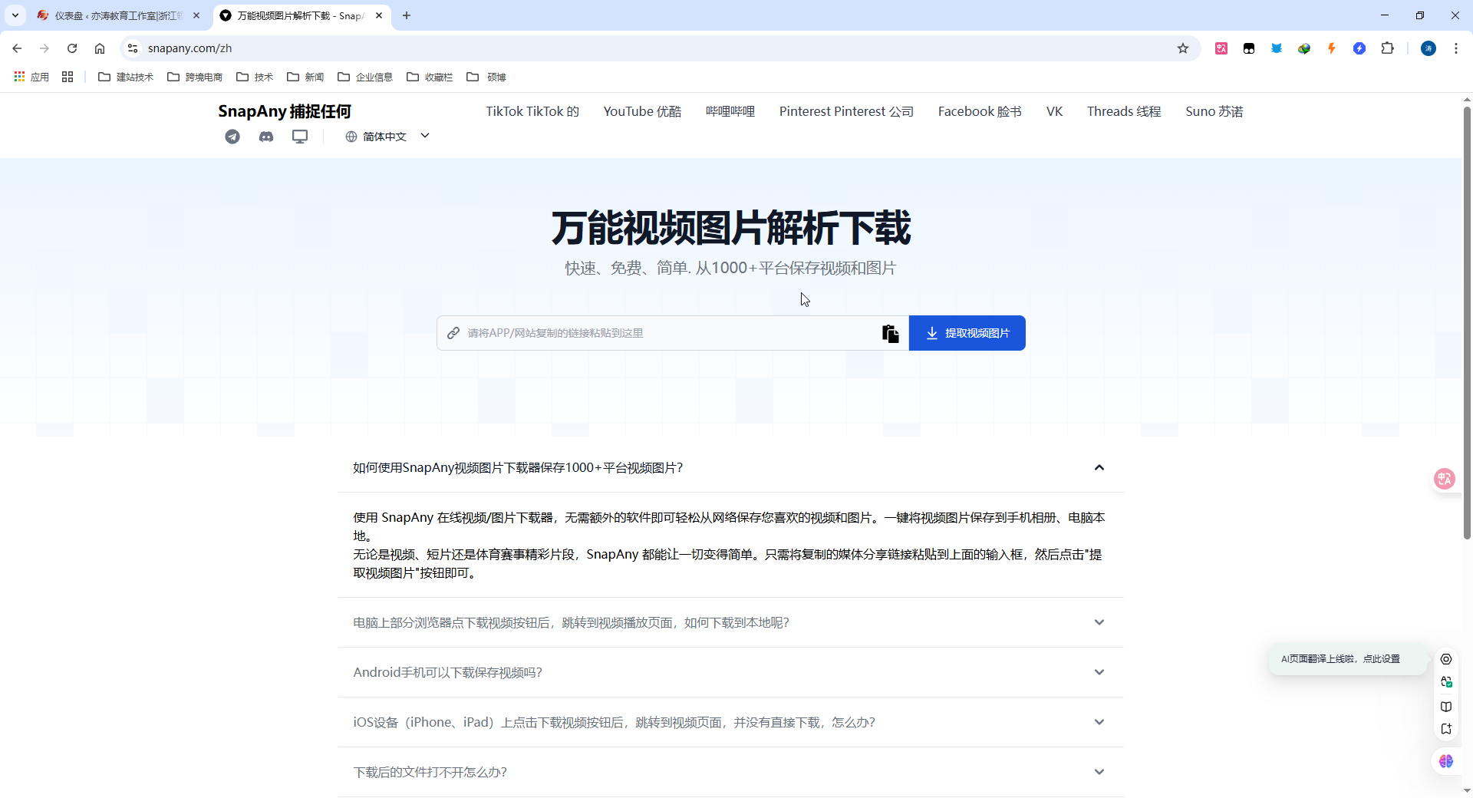
Task: Focus the paste link input field
Action: (x=671, y=333)
